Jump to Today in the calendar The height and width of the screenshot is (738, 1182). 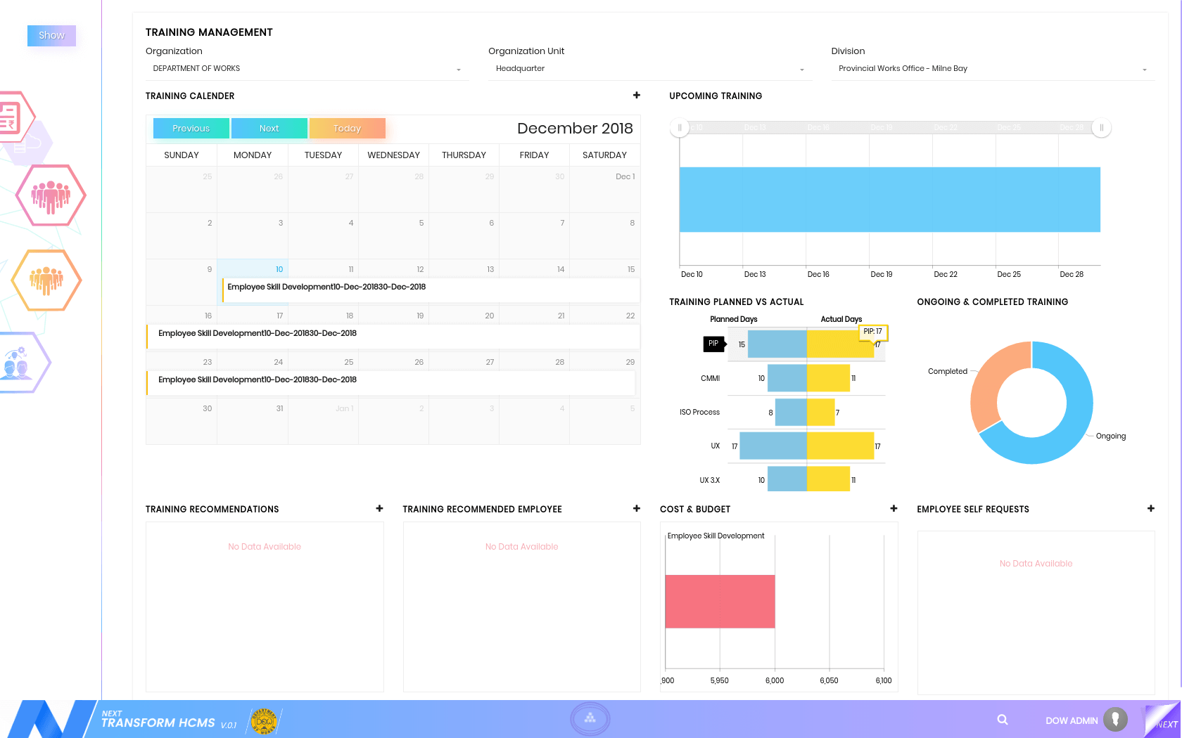point(347,129)
